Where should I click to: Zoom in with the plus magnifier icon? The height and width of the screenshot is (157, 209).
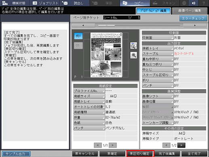(133, 55)
